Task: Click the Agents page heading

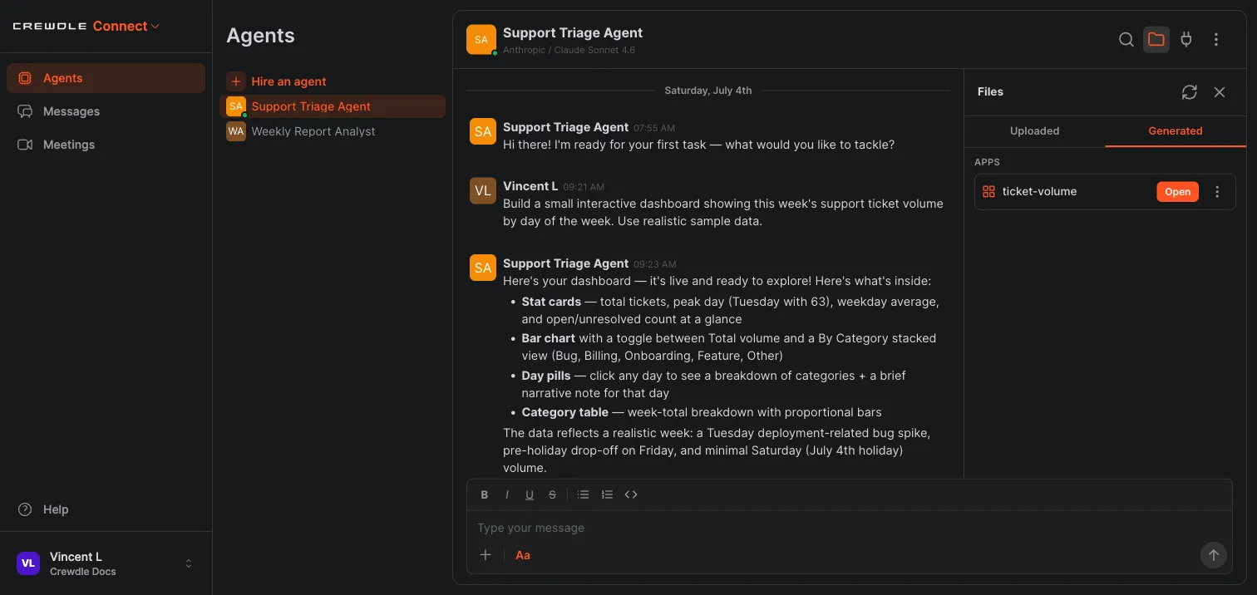Action: tap(260, 36)
